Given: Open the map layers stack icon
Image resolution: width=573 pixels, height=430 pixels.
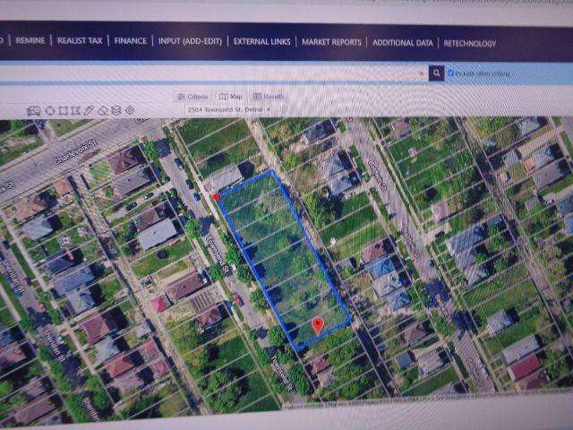Looking at the screenshot, I should click(115, 110).
